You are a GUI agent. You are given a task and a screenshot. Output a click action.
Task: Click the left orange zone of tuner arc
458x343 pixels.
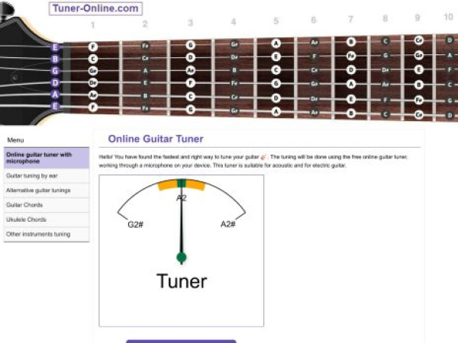167,185
